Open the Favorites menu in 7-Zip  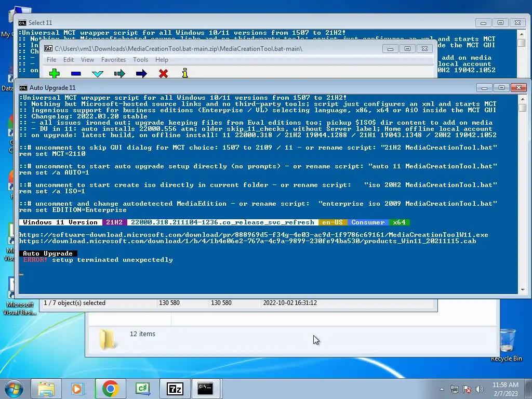[x=114, y=60]
